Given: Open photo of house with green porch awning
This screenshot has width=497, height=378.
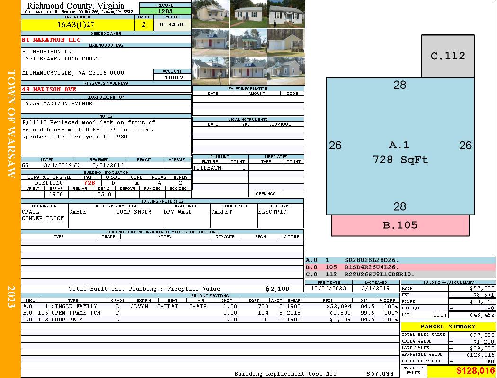Looking at the screenshot, I should 248,43.
